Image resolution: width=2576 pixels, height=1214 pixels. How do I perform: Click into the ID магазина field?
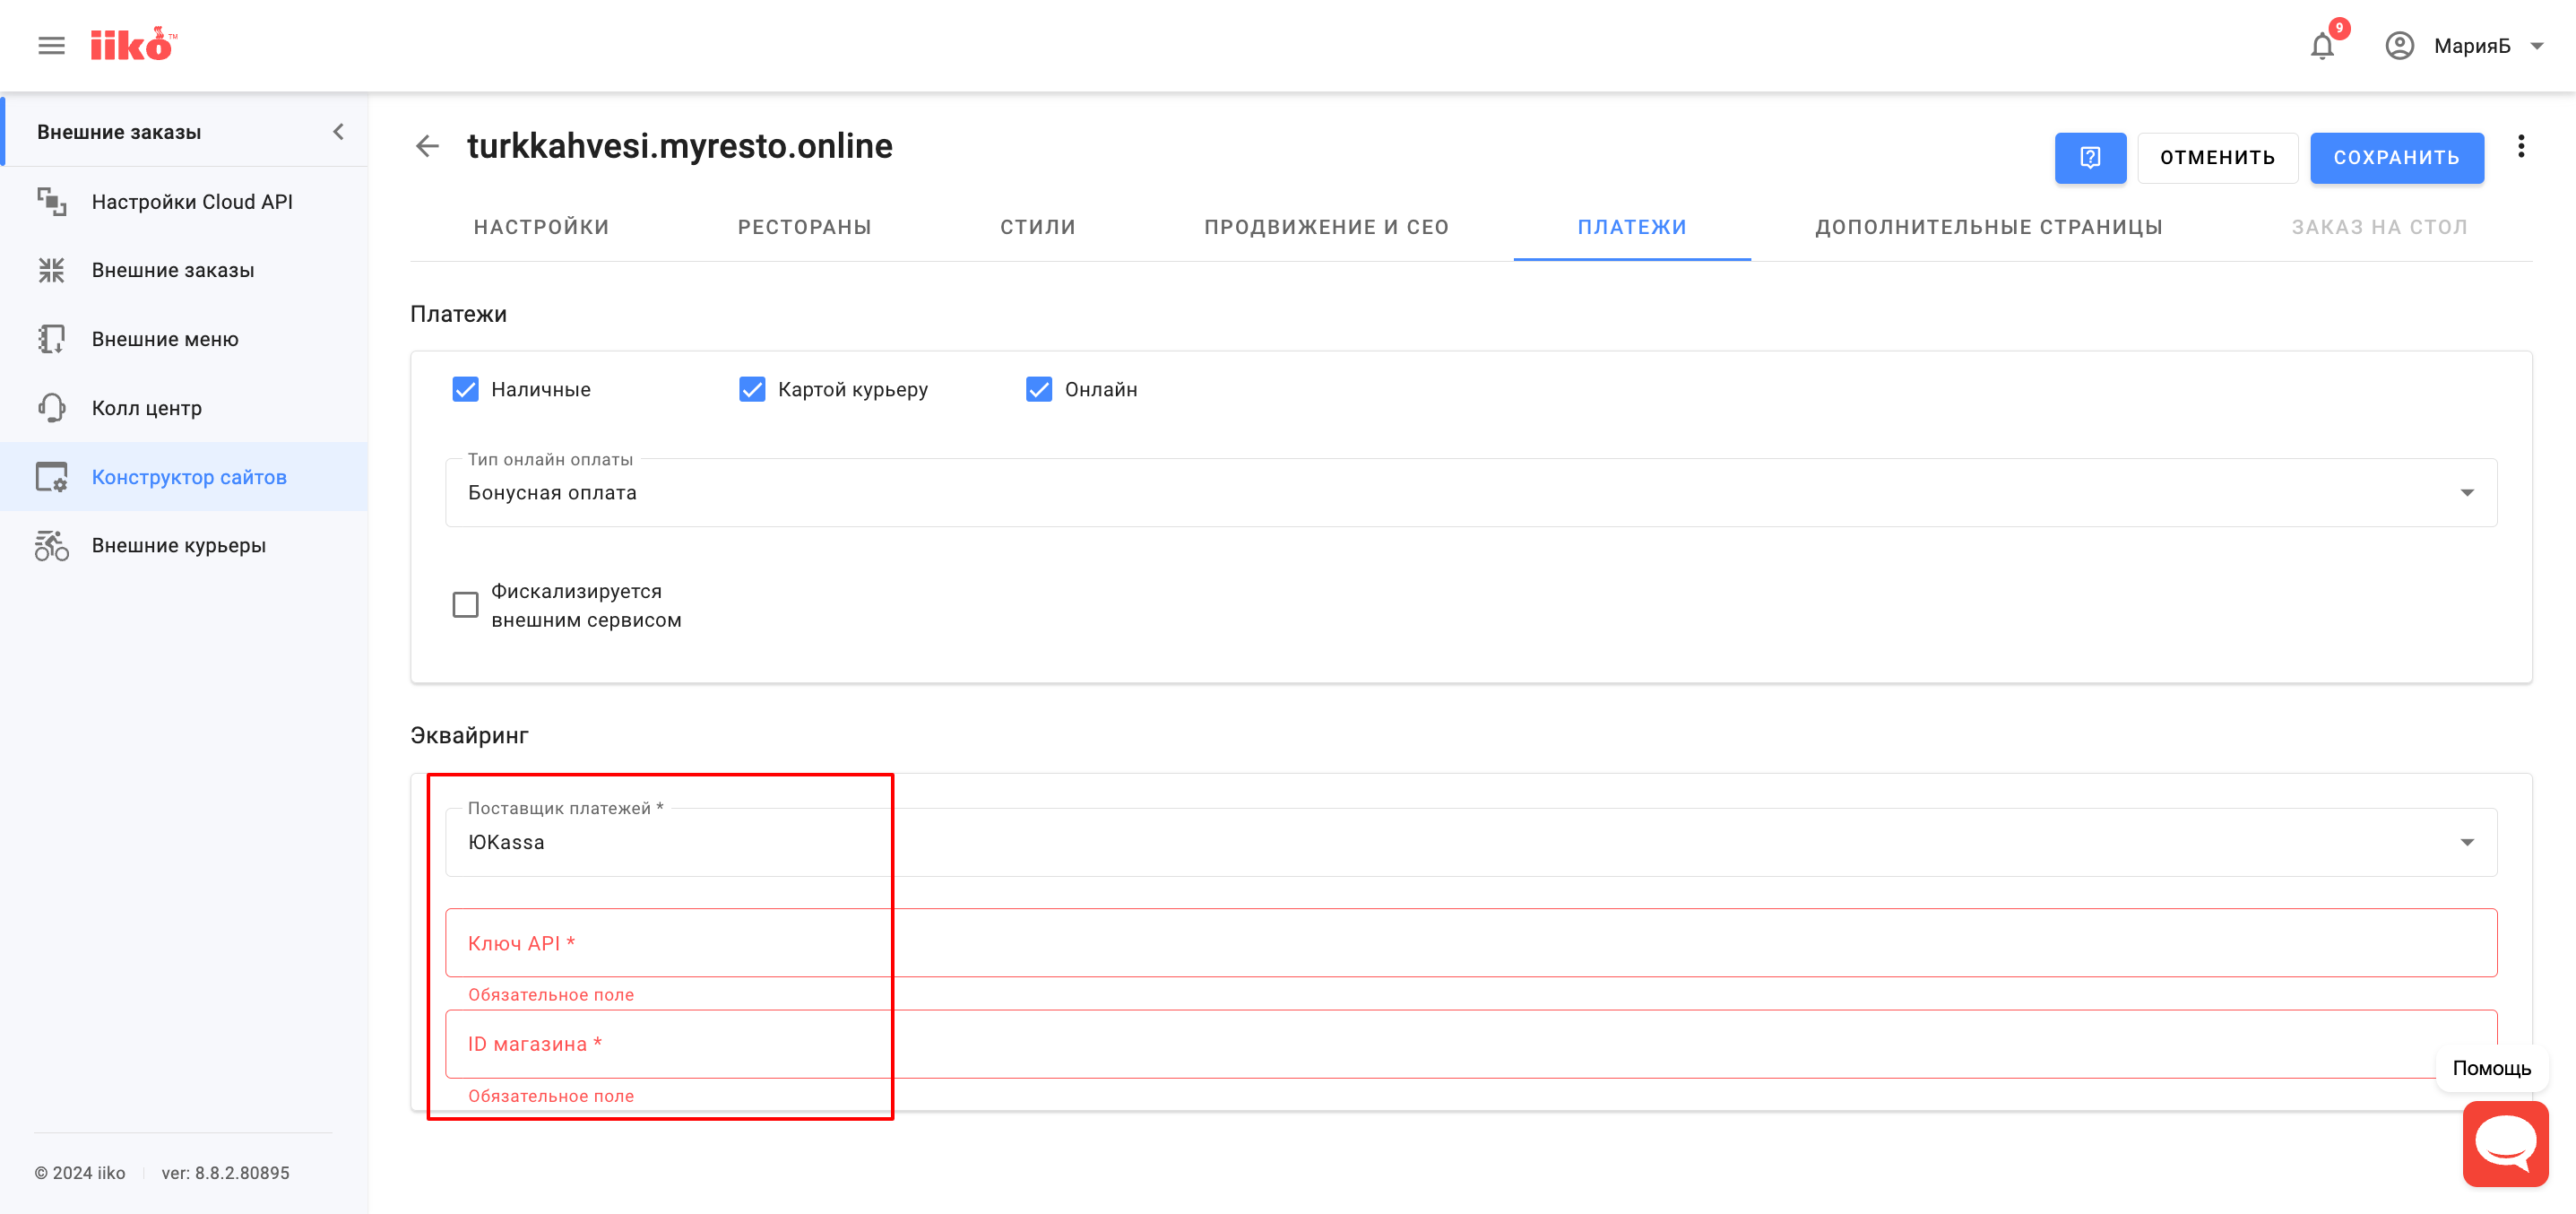[x=1471, y=1044]
